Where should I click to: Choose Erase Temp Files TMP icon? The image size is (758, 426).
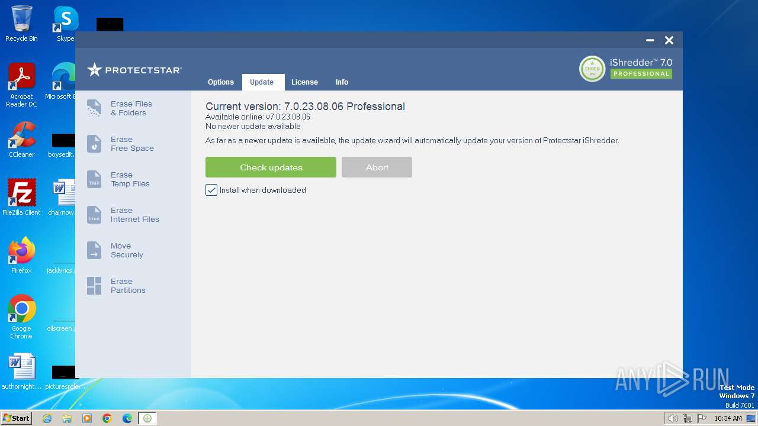point(94,179)
